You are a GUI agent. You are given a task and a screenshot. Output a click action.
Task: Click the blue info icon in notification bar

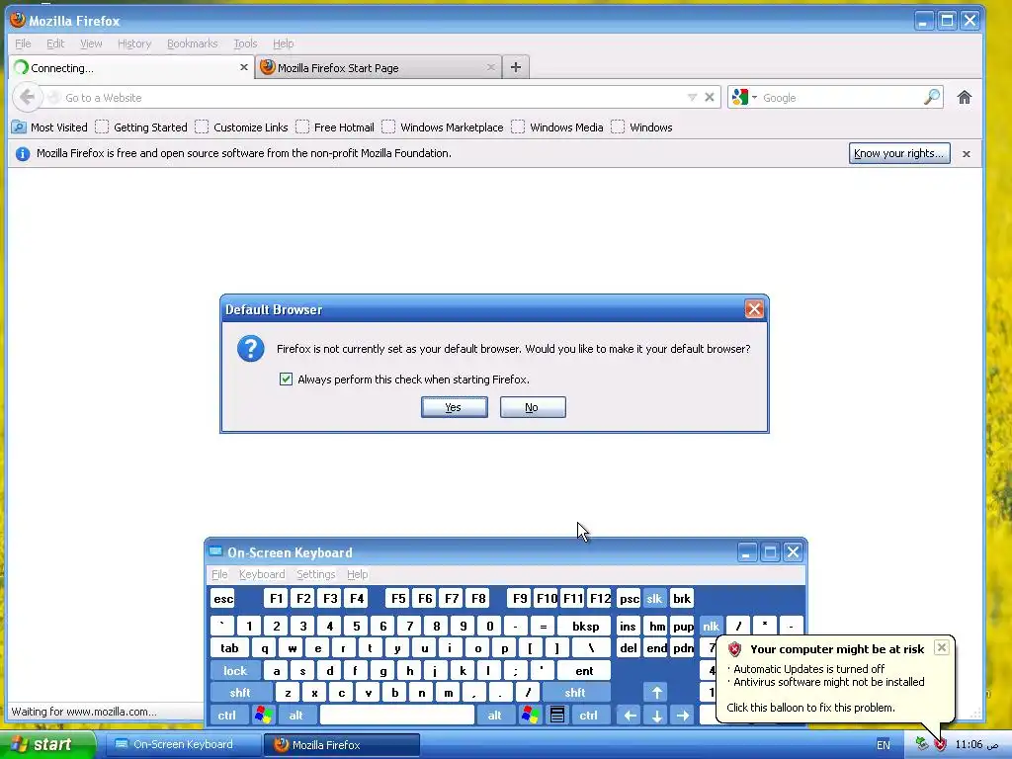23,153
